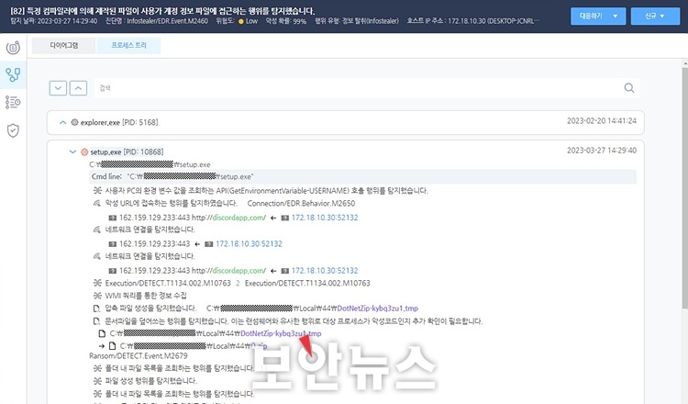This screenshot has width=688, height=404.
Task: Click file icon beside DotNetZip-kybq3zu1.tmp path
Action: pos(102,333)
